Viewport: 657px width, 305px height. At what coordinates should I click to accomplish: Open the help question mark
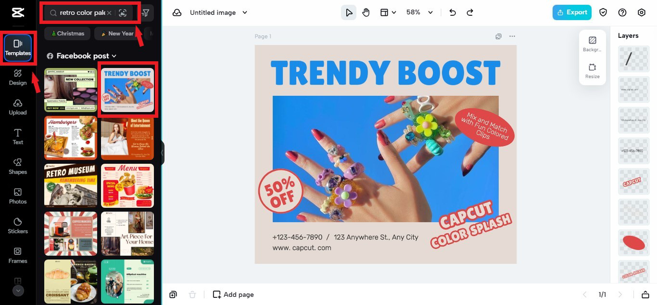[x=623, y=12]
